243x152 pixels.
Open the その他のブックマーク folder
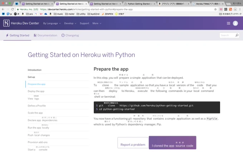tap(230, 14)
